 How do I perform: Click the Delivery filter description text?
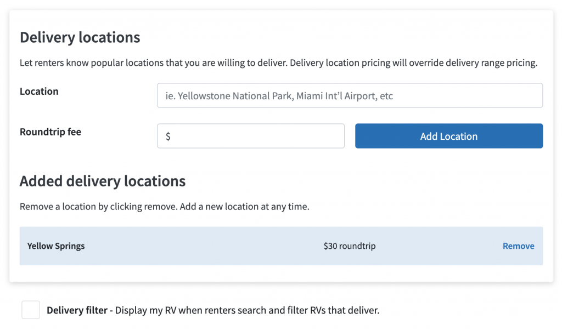(213, 310)
